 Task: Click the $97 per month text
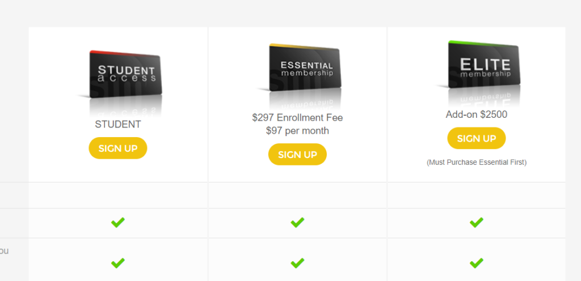tap(297, 131)
